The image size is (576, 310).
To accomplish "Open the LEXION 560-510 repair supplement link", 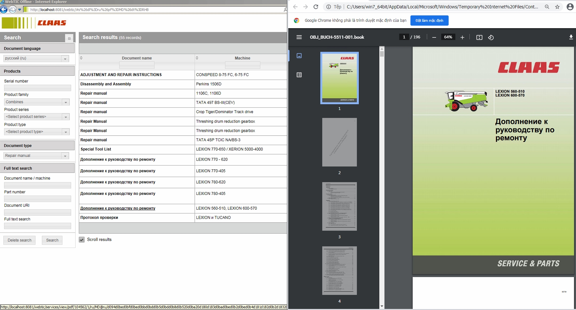I will (117, 208).
